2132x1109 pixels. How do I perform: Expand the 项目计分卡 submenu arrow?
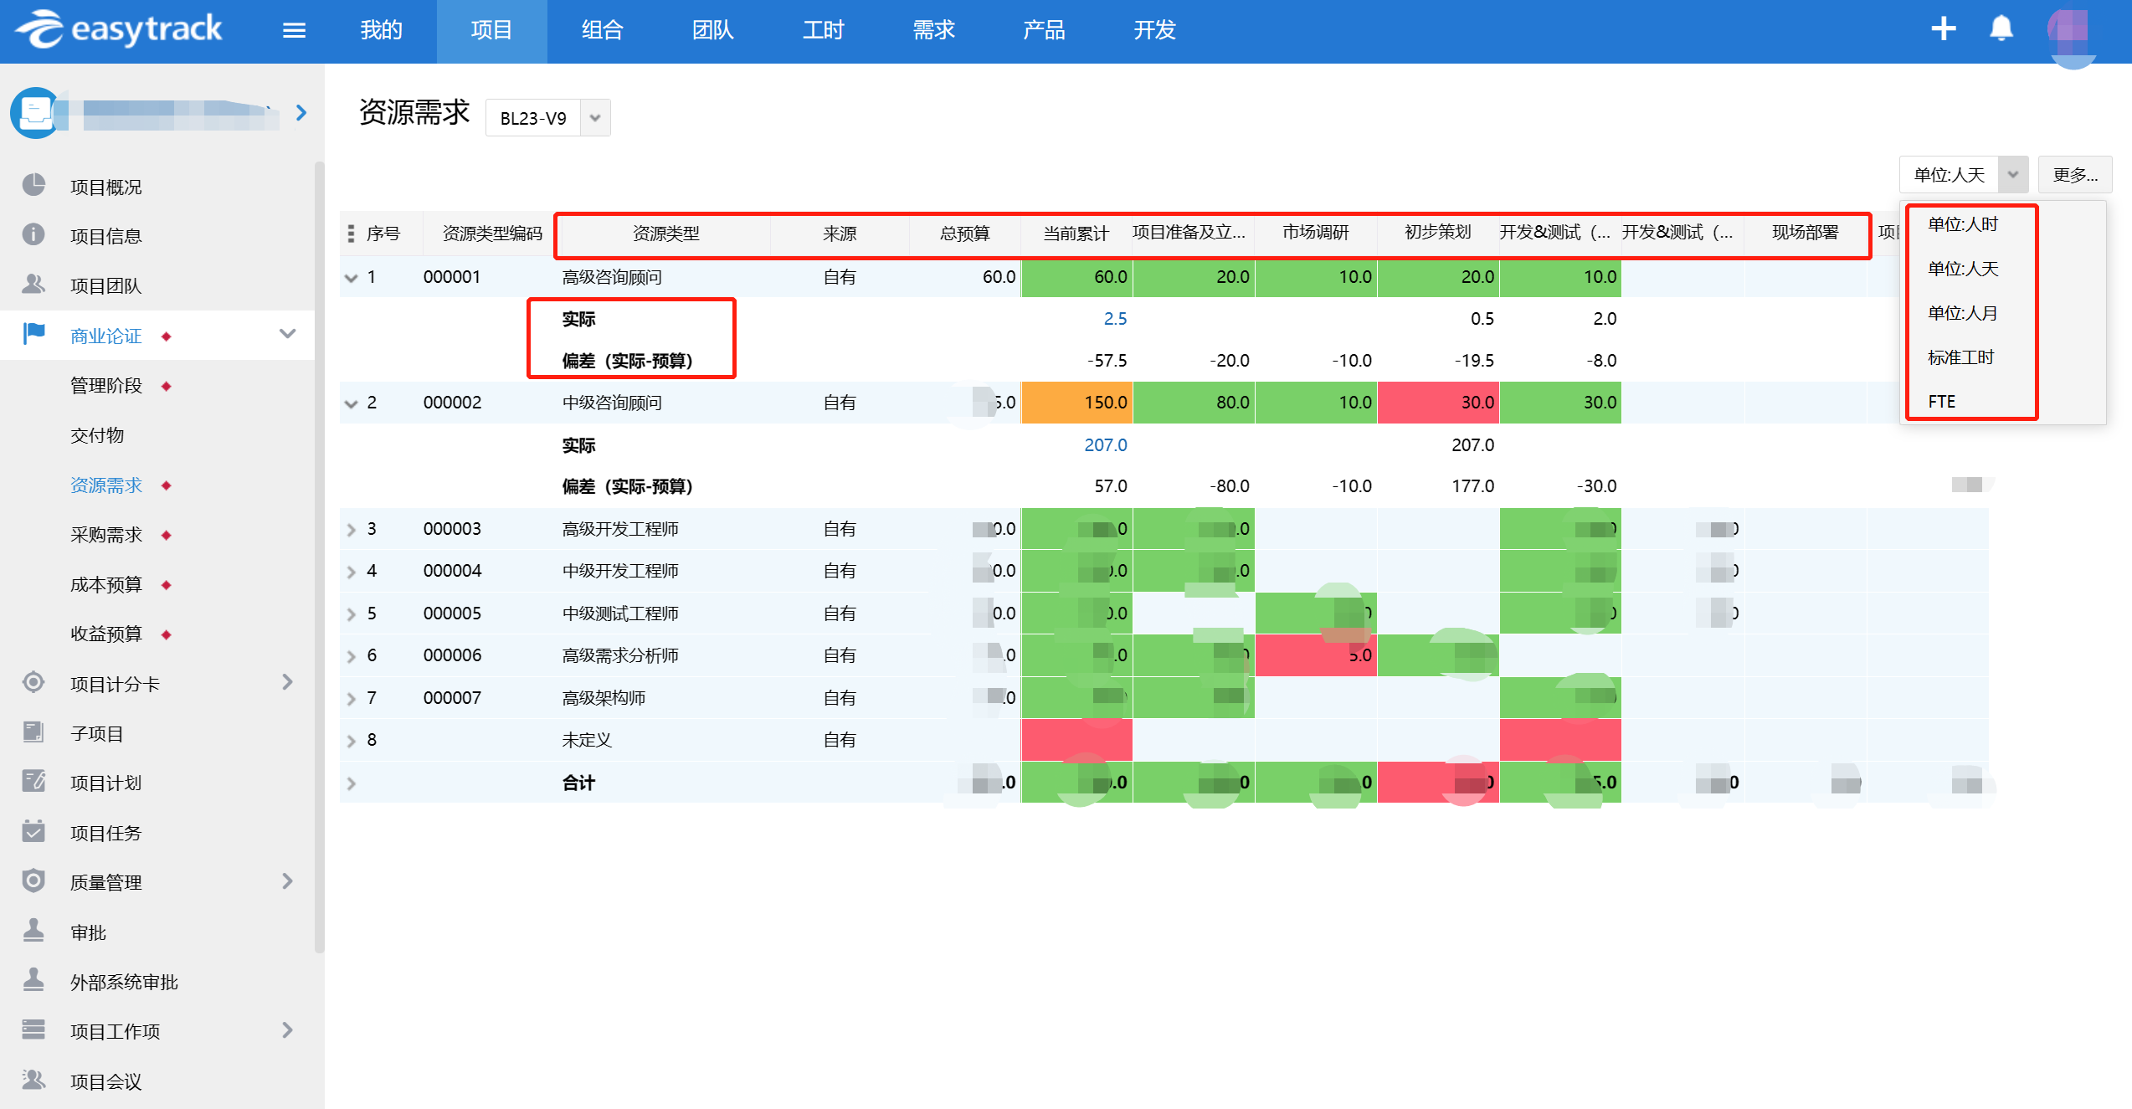coord(287,683)
